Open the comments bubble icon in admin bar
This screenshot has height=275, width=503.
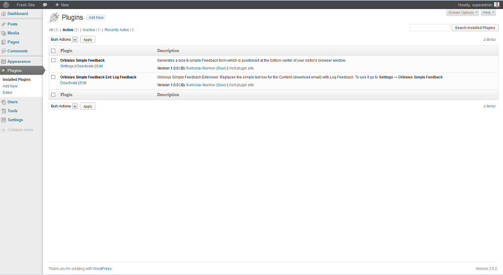point(45,5)
